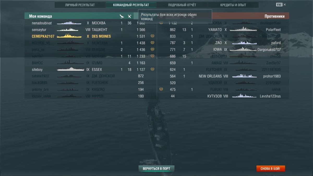The height and width of the screenshot is (176, 313).
Task: Open the Личный результат tab
Action: point(80,5)
